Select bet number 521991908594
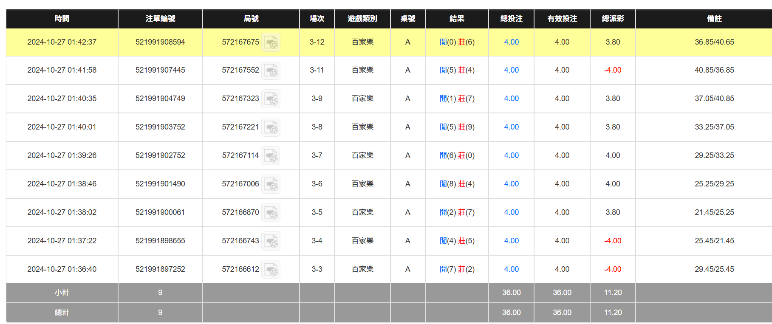 (160, 42)
